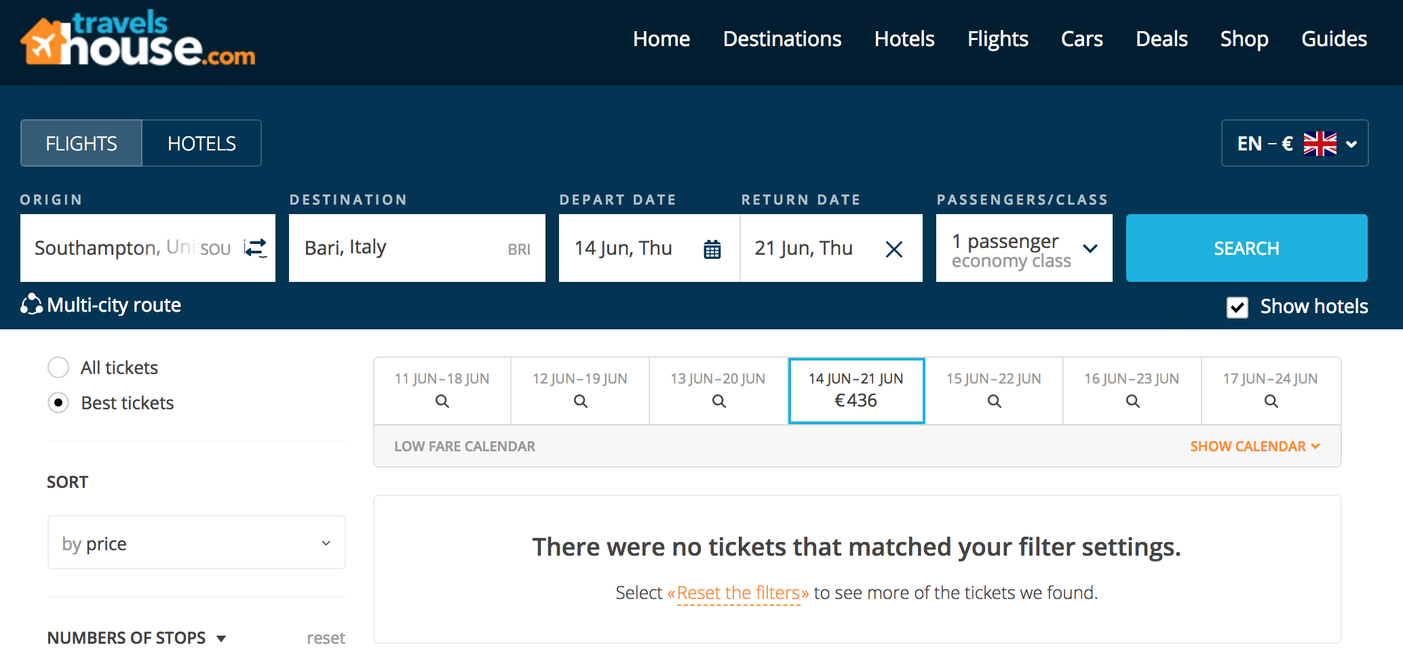This screenshot has height=660, width=1403.
Task: Expand Show Calendar in low fare bar
Action: pyautogui.click(x=1254, y=446)
